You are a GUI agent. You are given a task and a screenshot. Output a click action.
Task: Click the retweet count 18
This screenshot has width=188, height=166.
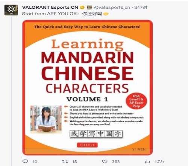point(74,161)
